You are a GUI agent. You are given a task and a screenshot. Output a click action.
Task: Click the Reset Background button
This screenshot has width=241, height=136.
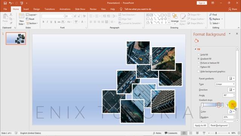click(219, 125)
